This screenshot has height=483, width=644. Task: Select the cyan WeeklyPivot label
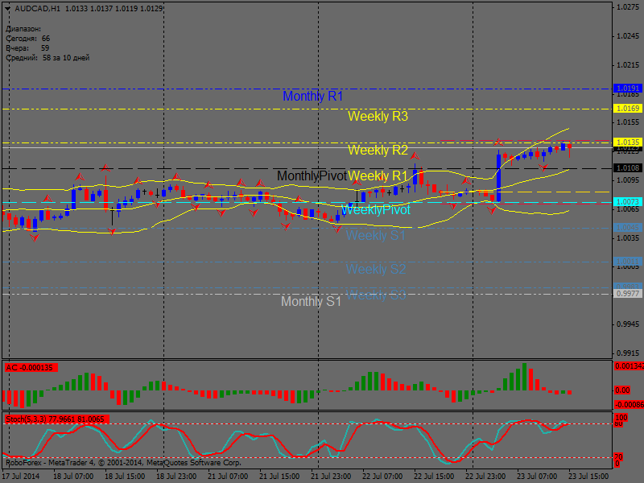[375, 210]
